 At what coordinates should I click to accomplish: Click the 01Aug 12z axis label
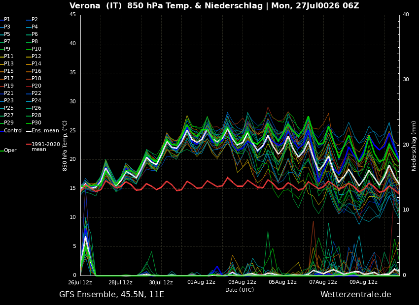point(201,282)
